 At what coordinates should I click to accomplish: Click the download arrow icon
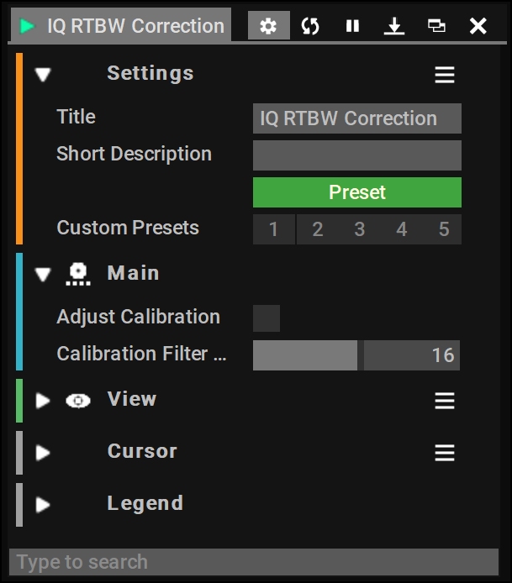[x=394, y=26]
